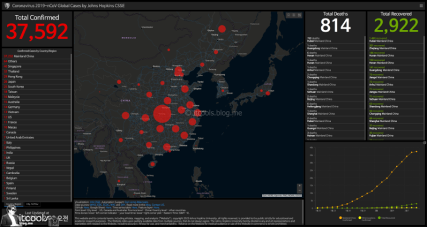Open the Contact US link
The width and height of the screenshot is (427, 227).
158,205
